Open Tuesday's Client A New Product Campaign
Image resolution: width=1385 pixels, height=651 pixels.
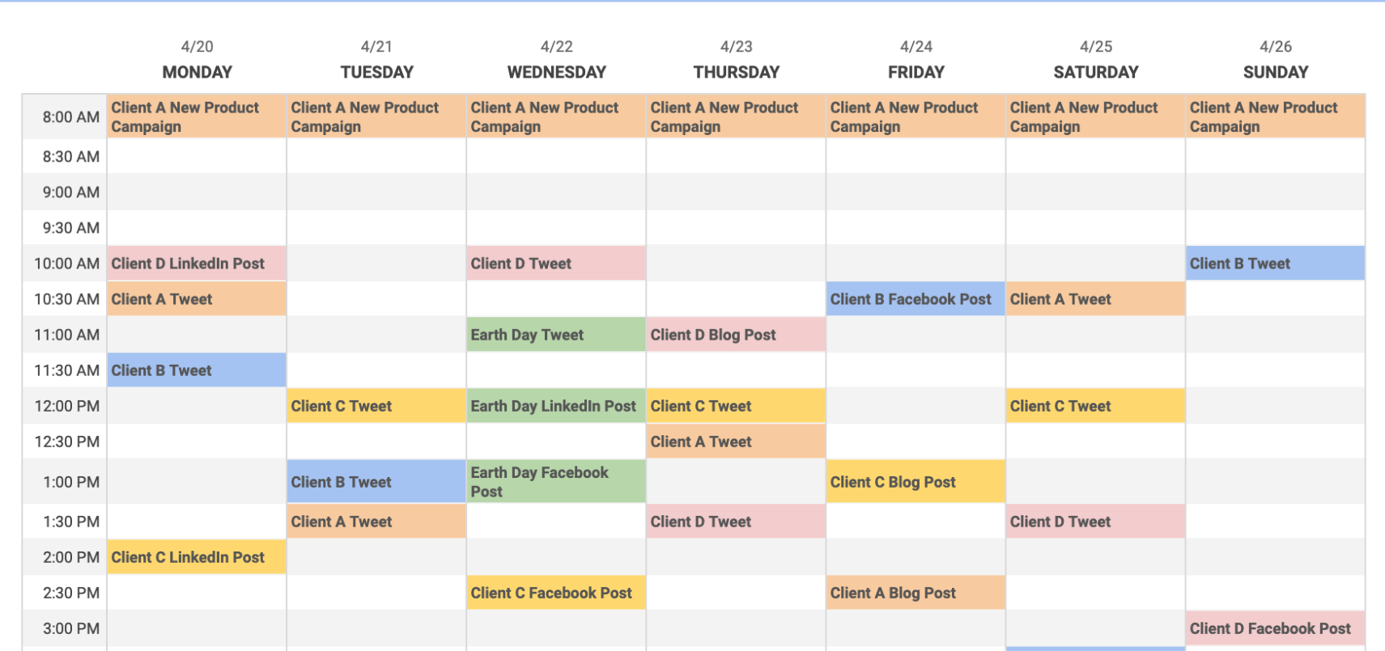(x=376, y=117)
